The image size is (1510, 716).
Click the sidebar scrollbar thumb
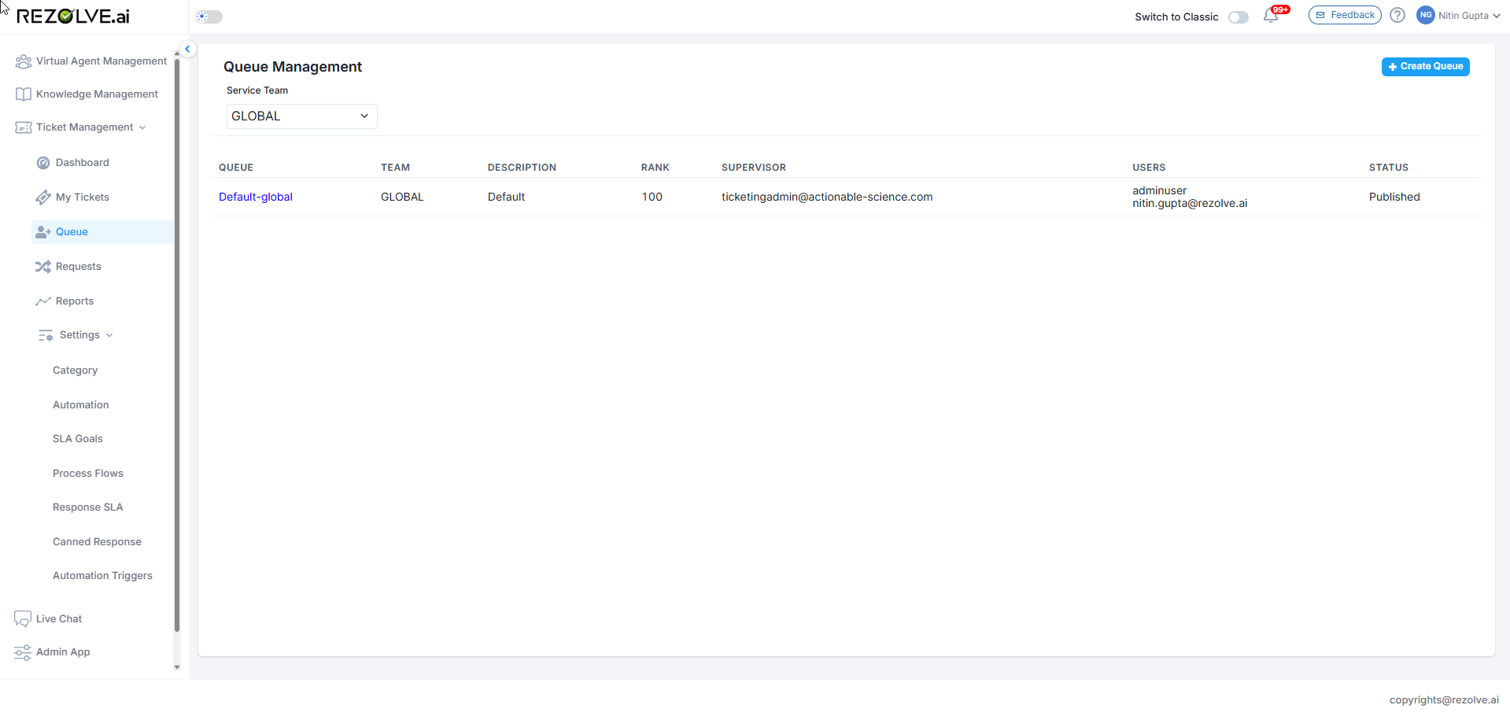tap(177, 344)
